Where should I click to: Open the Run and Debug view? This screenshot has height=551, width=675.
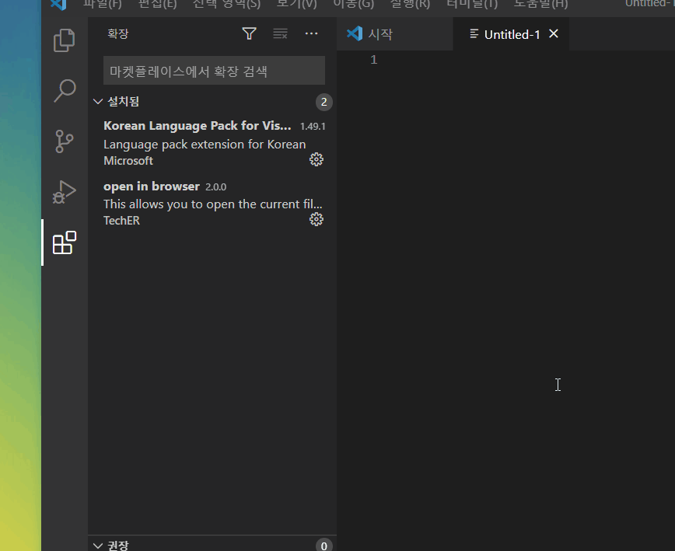pyautogui.click(x=65, y=192)
